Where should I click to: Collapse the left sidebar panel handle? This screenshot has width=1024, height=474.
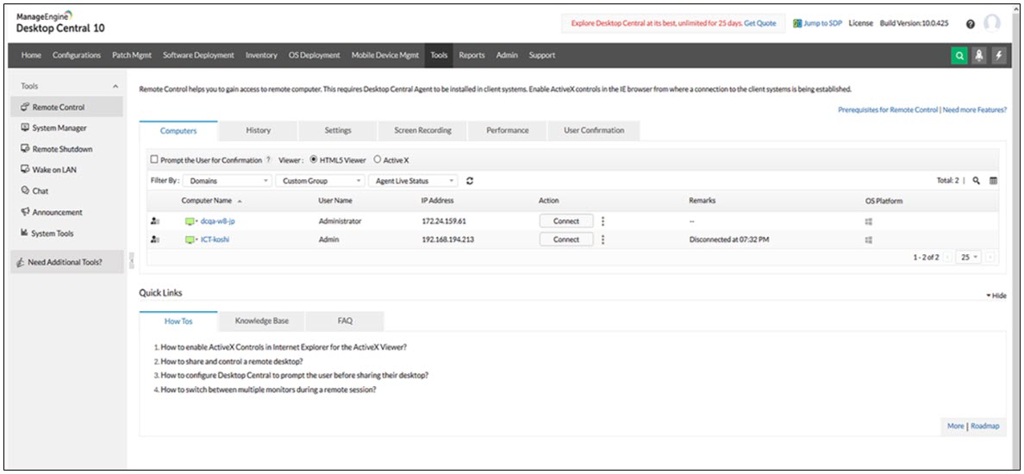(131, 261)
